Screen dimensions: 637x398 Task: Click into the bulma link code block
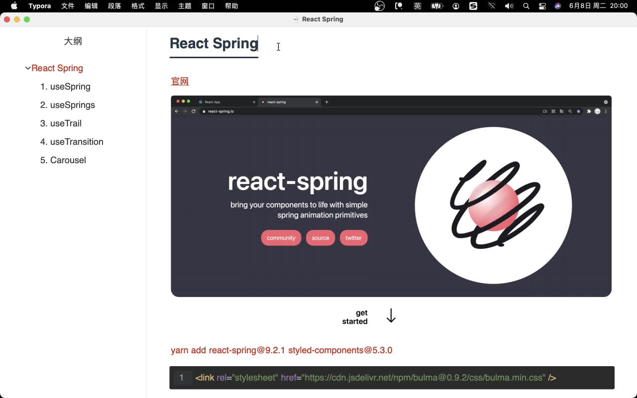coord(392,378)
